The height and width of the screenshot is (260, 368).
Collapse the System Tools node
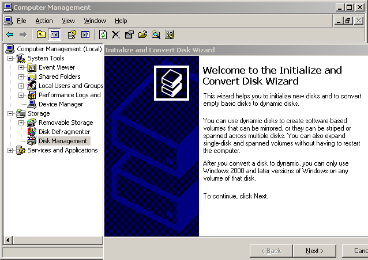tap(10, 58)
